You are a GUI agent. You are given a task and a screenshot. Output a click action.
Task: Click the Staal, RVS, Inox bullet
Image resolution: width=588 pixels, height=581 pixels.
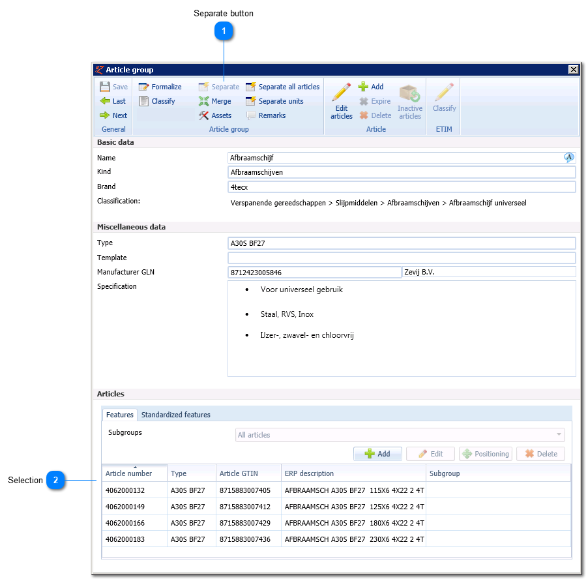287,314
